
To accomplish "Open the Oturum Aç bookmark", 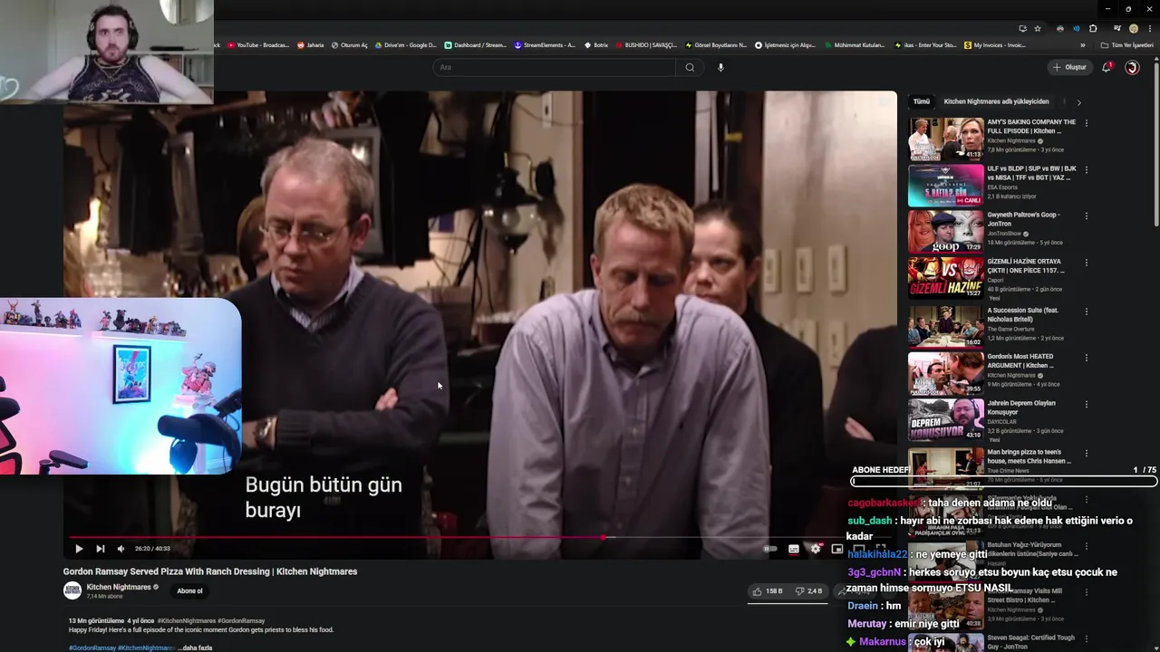I will pos(350,45).
